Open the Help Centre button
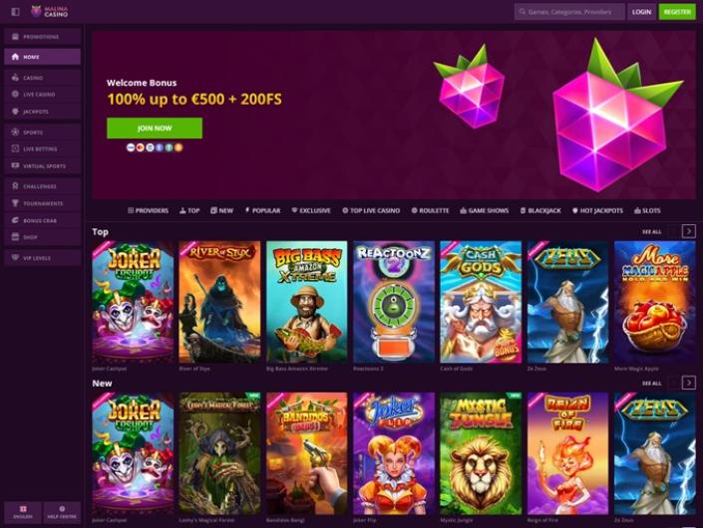Screen dimensions: 703x528 [62, 512]
